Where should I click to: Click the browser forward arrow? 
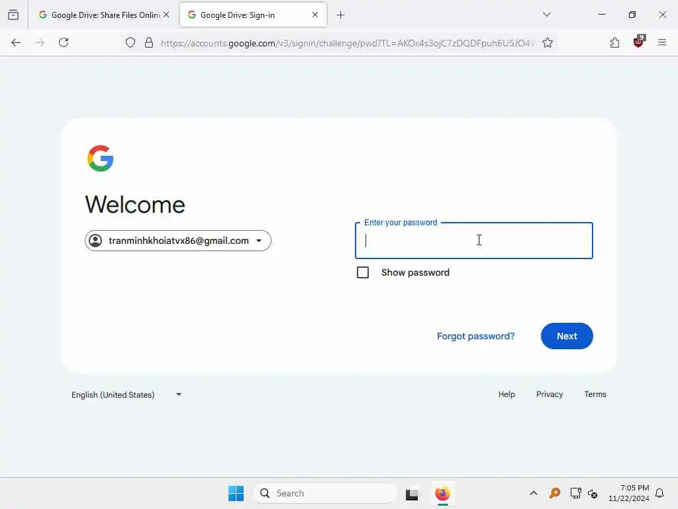point(40,42)
